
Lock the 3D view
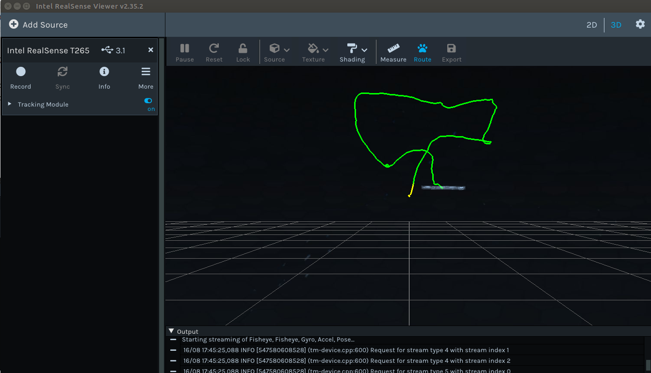click(x=243, y=53)
